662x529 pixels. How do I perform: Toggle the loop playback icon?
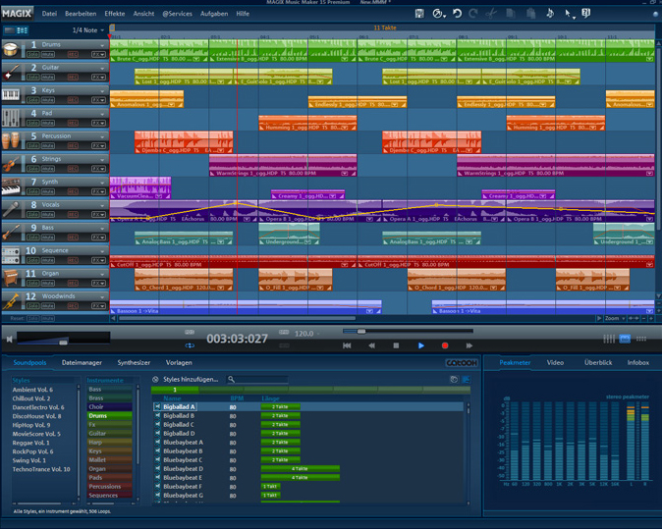(x=190, y=345)
